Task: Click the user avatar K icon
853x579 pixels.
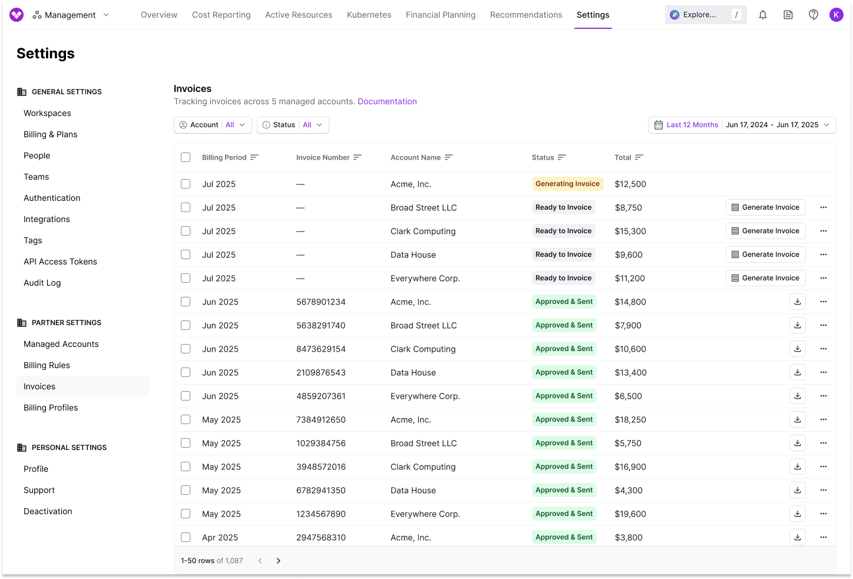Action: click(837, 15)
